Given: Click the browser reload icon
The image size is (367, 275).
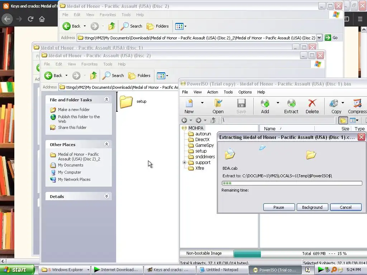Looking at the screenshot, I should point(30,19).
